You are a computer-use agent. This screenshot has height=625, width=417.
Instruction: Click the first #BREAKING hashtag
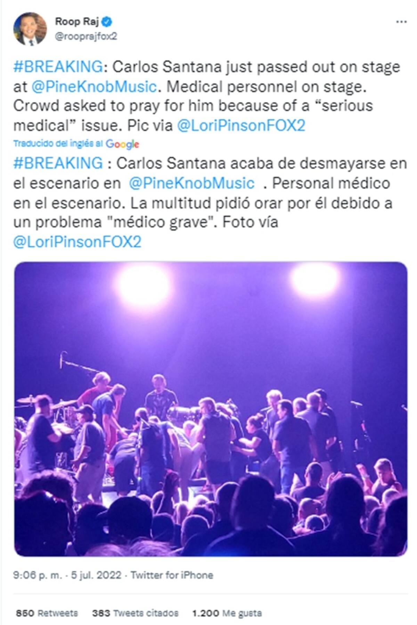[x=58, y=66]
